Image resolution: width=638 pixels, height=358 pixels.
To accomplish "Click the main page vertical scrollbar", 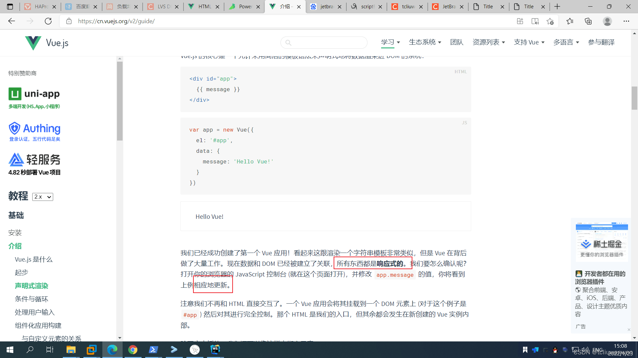I will (x=634, y=98).
